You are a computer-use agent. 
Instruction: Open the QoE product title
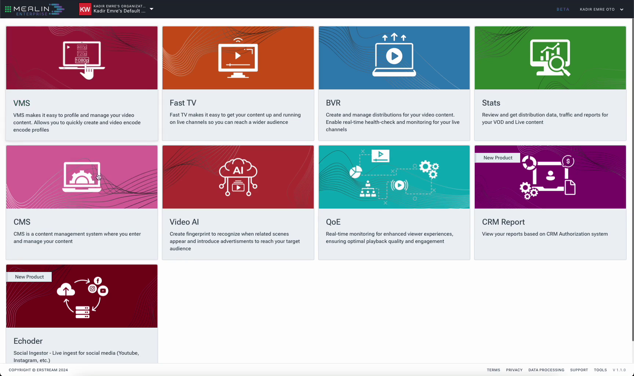333,222
